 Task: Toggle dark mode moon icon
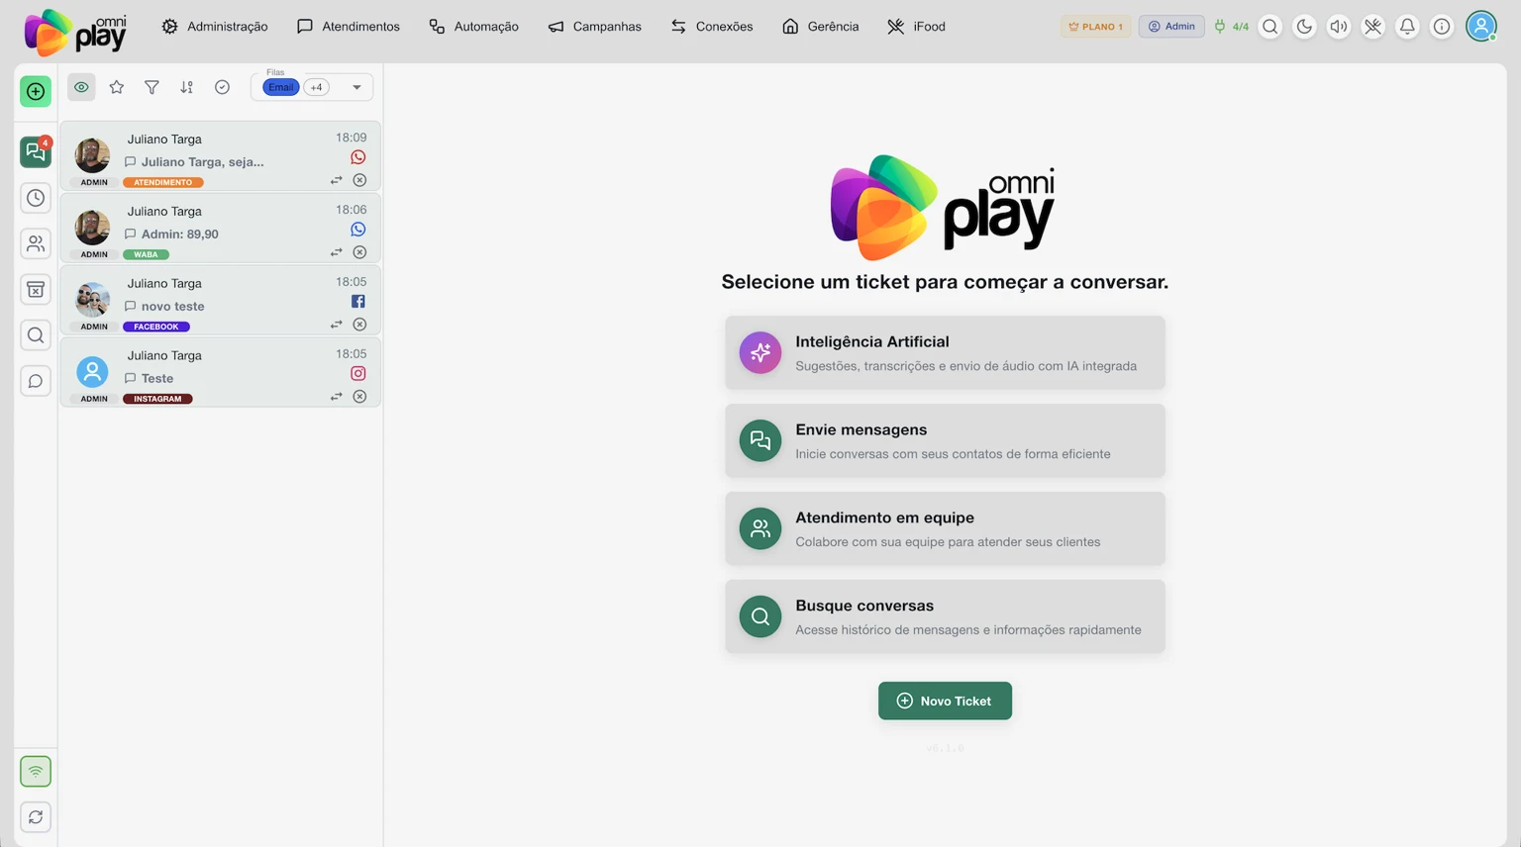point(1304,27)
